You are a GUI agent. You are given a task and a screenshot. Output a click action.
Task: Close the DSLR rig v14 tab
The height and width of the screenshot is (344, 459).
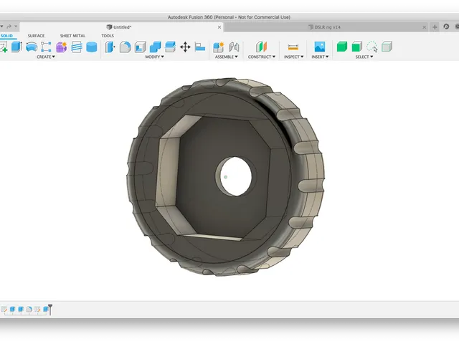[424, 27]
